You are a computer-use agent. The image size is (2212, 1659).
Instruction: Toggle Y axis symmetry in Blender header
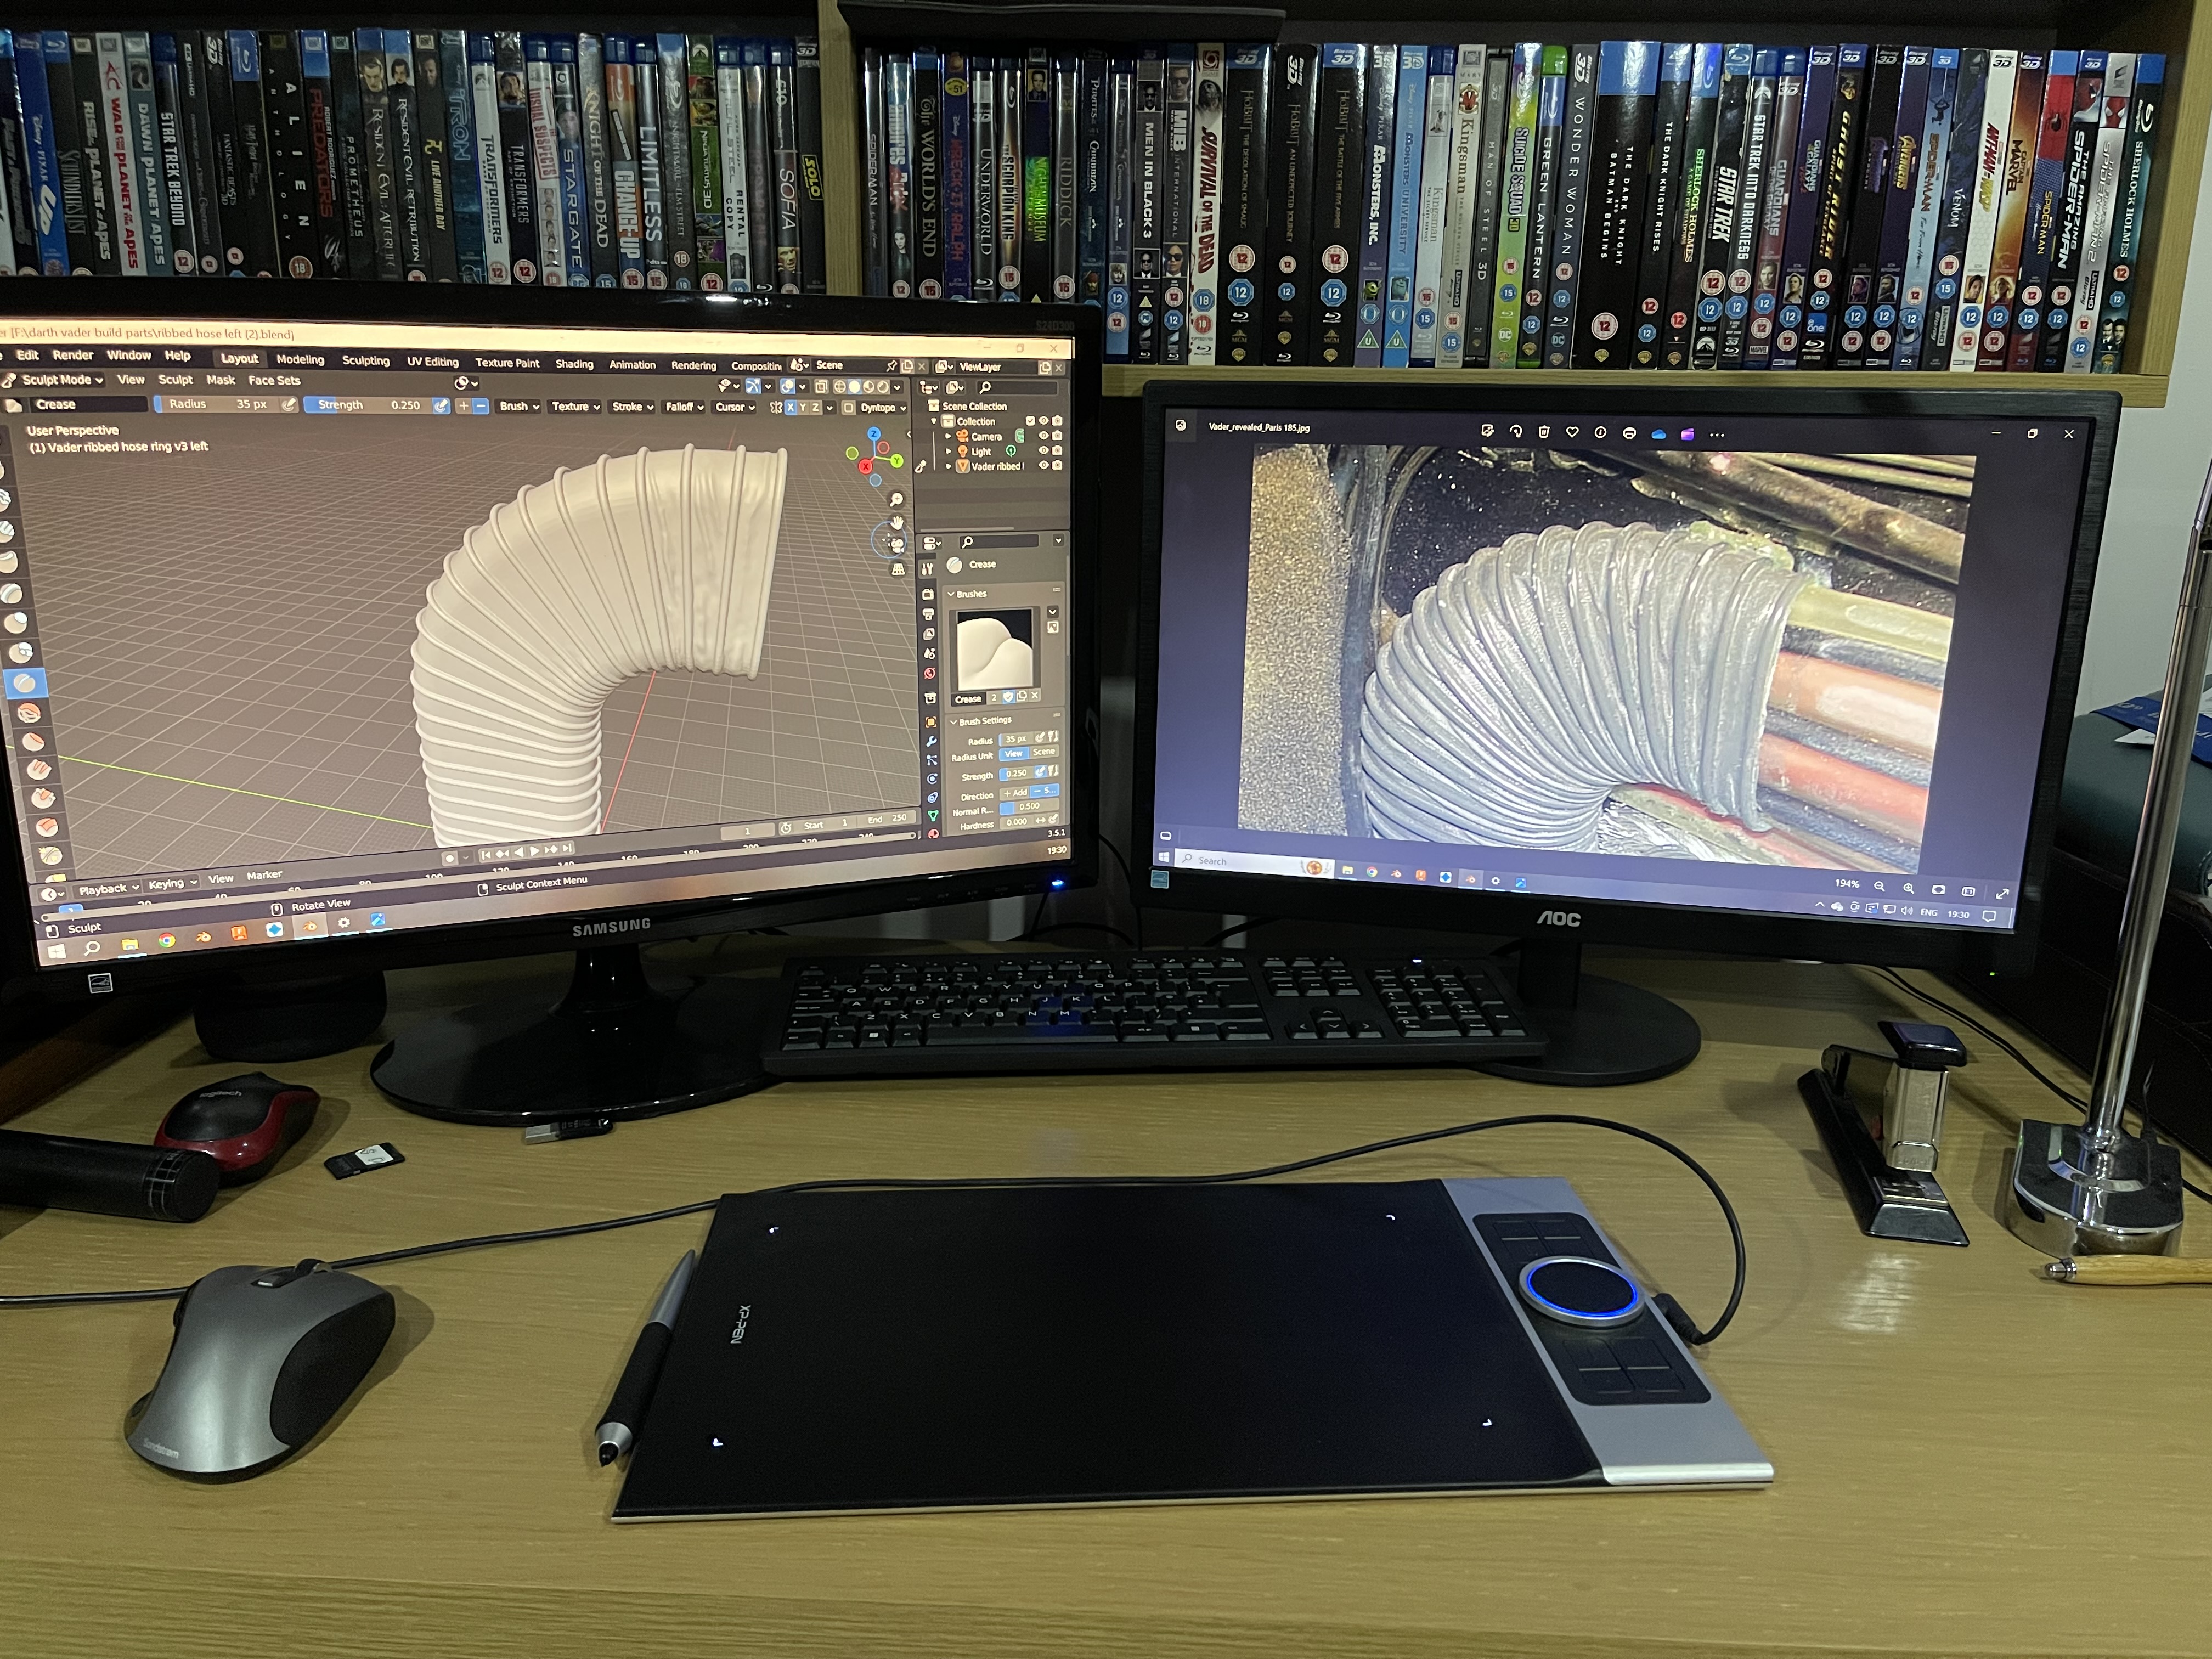point(803,407)
